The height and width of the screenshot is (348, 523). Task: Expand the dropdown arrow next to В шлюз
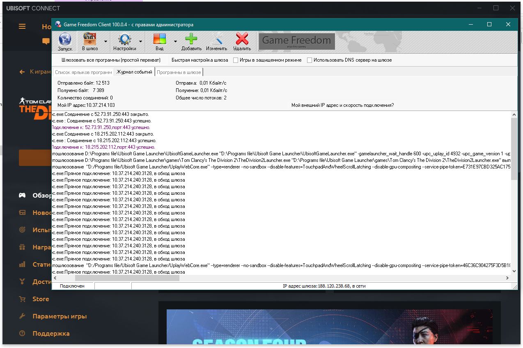pyautogui.click(x=106, y=41)
